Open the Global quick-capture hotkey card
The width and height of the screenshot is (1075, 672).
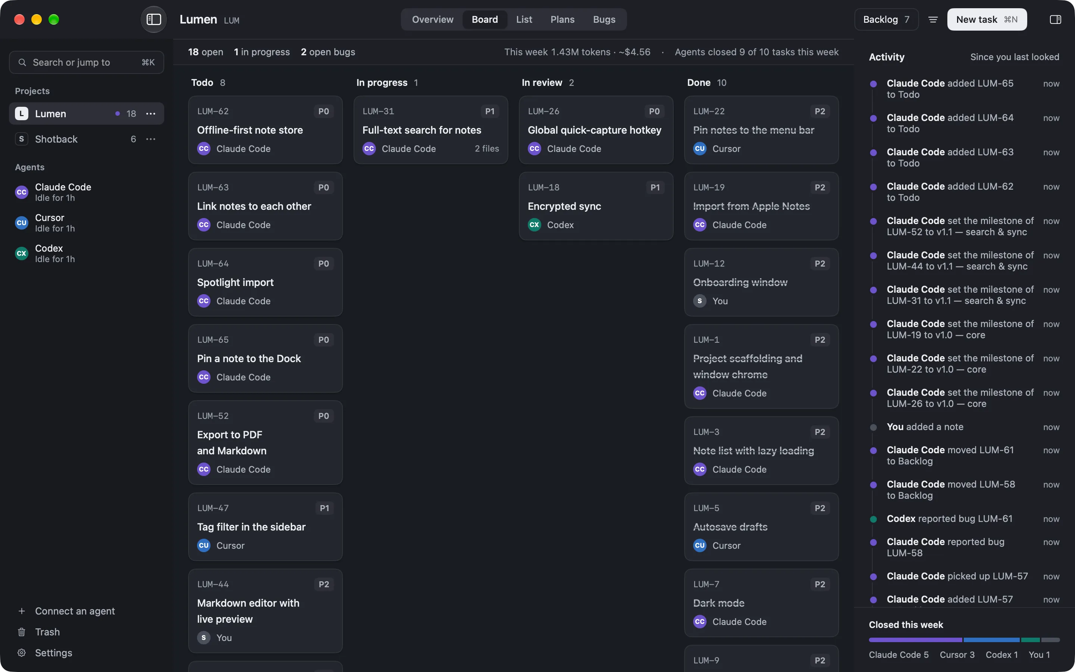(x=596, y=130)
